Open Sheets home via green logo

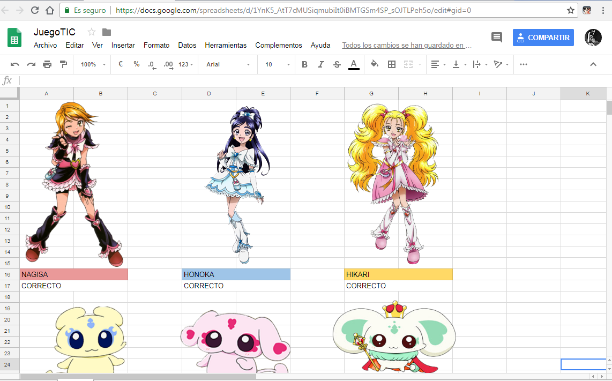point(14,38)
